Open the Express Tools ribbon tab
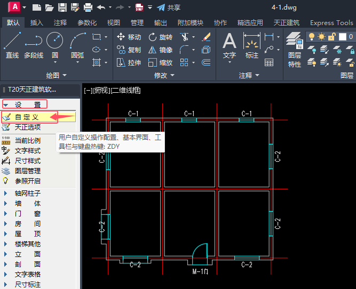The width and height of the screenshot is (356, 289). 331,23
